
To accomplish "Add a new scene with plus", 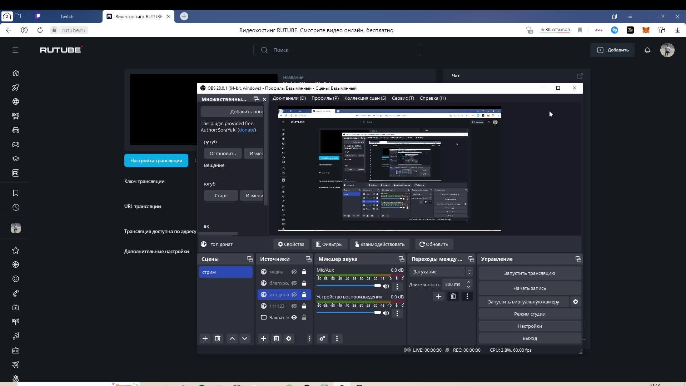I will click(205, 338).
